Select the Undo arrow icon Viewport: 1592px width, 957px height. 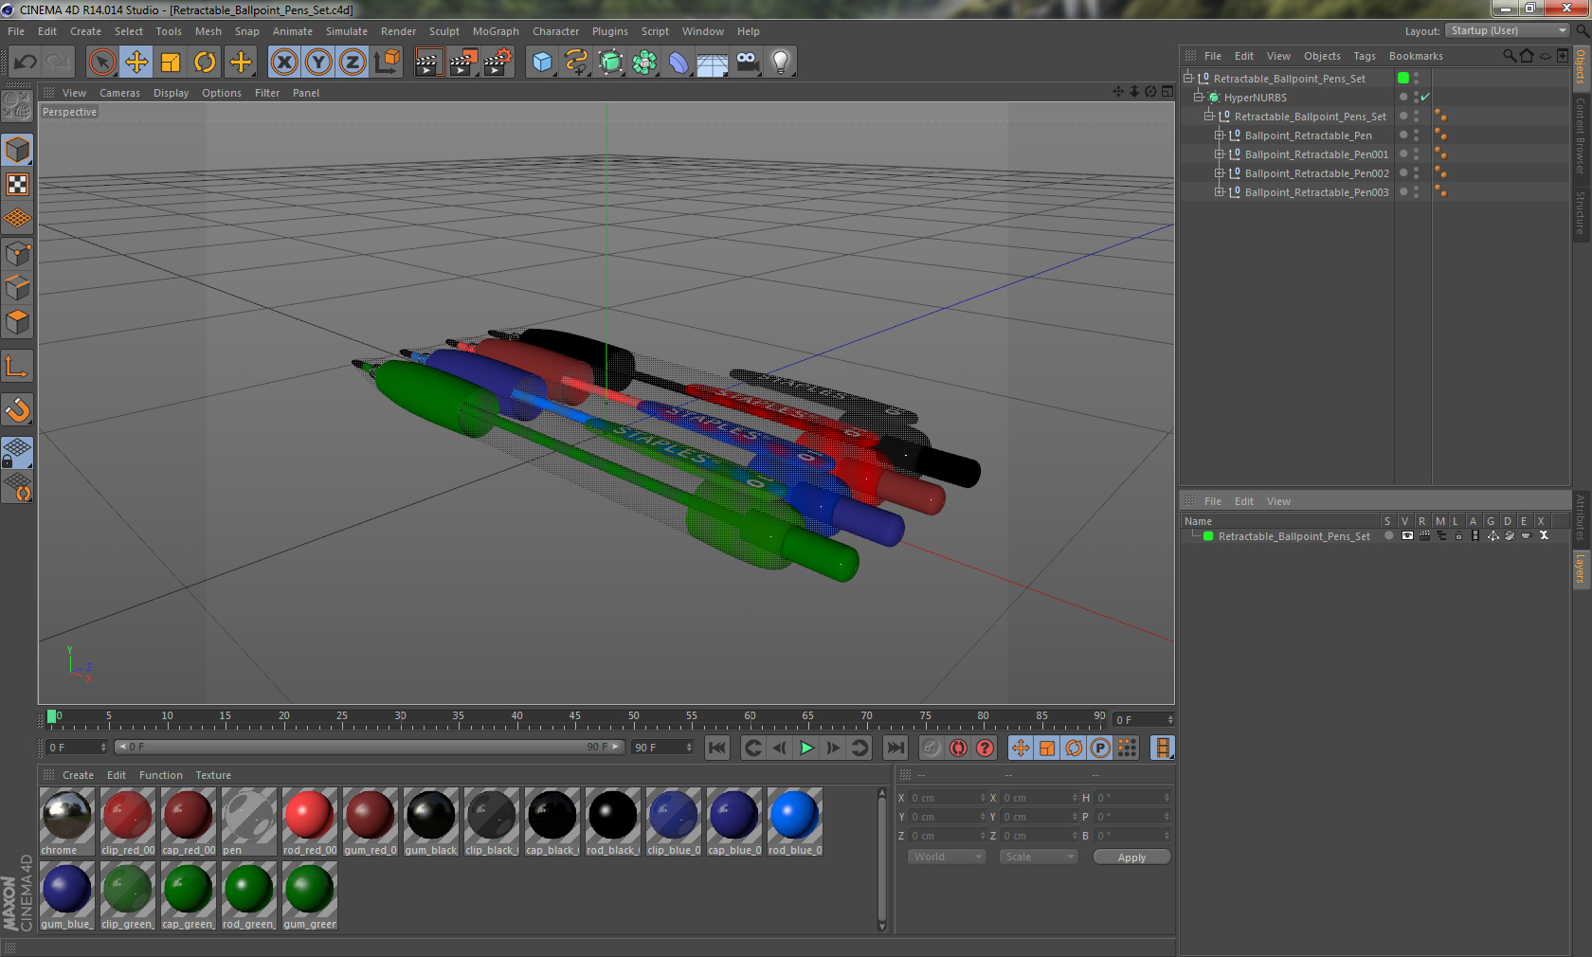26,63
